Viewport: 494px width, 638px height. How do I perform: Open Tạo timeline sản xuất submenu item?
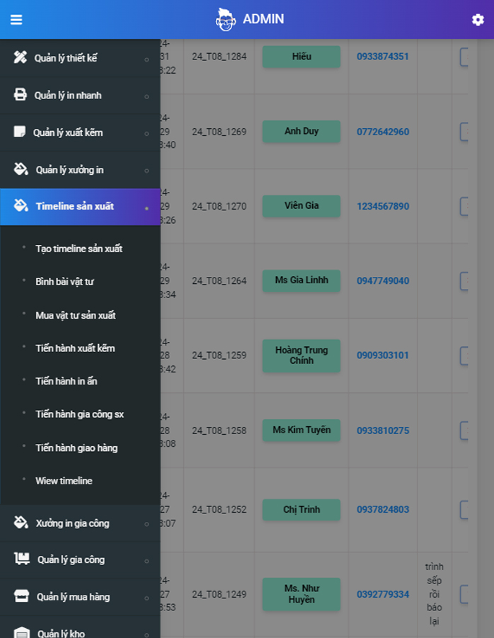click(x=79, y=249)
